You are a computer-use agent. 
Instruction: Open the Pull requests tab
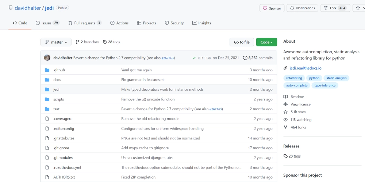click(x=85, y=23)
